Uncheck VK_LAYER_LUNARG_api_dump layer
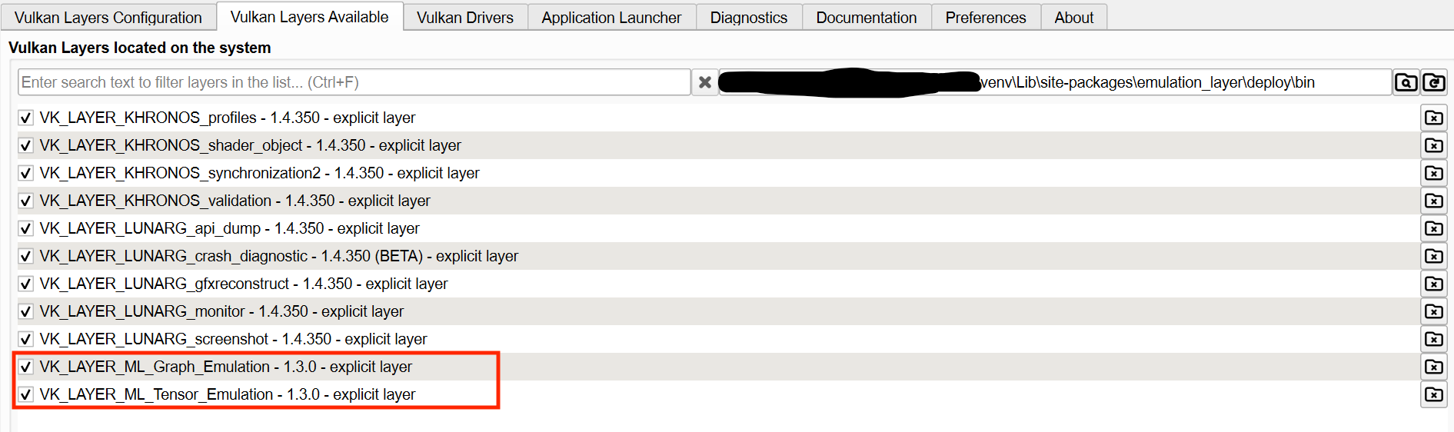The height and width of the screenshot is (432, 1454). [26, 228]
